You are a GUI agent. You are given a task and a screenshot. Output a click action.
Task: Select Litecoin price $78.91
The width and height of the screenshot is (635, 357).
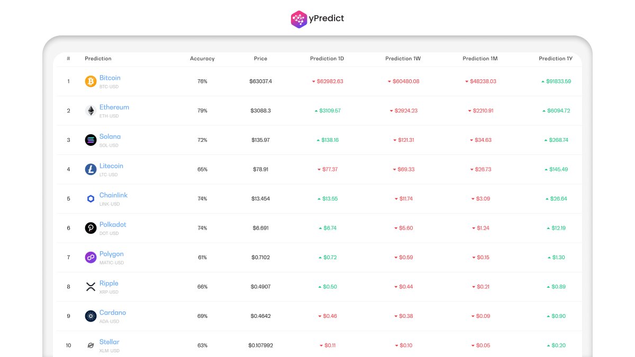click(x=260, y=169)
